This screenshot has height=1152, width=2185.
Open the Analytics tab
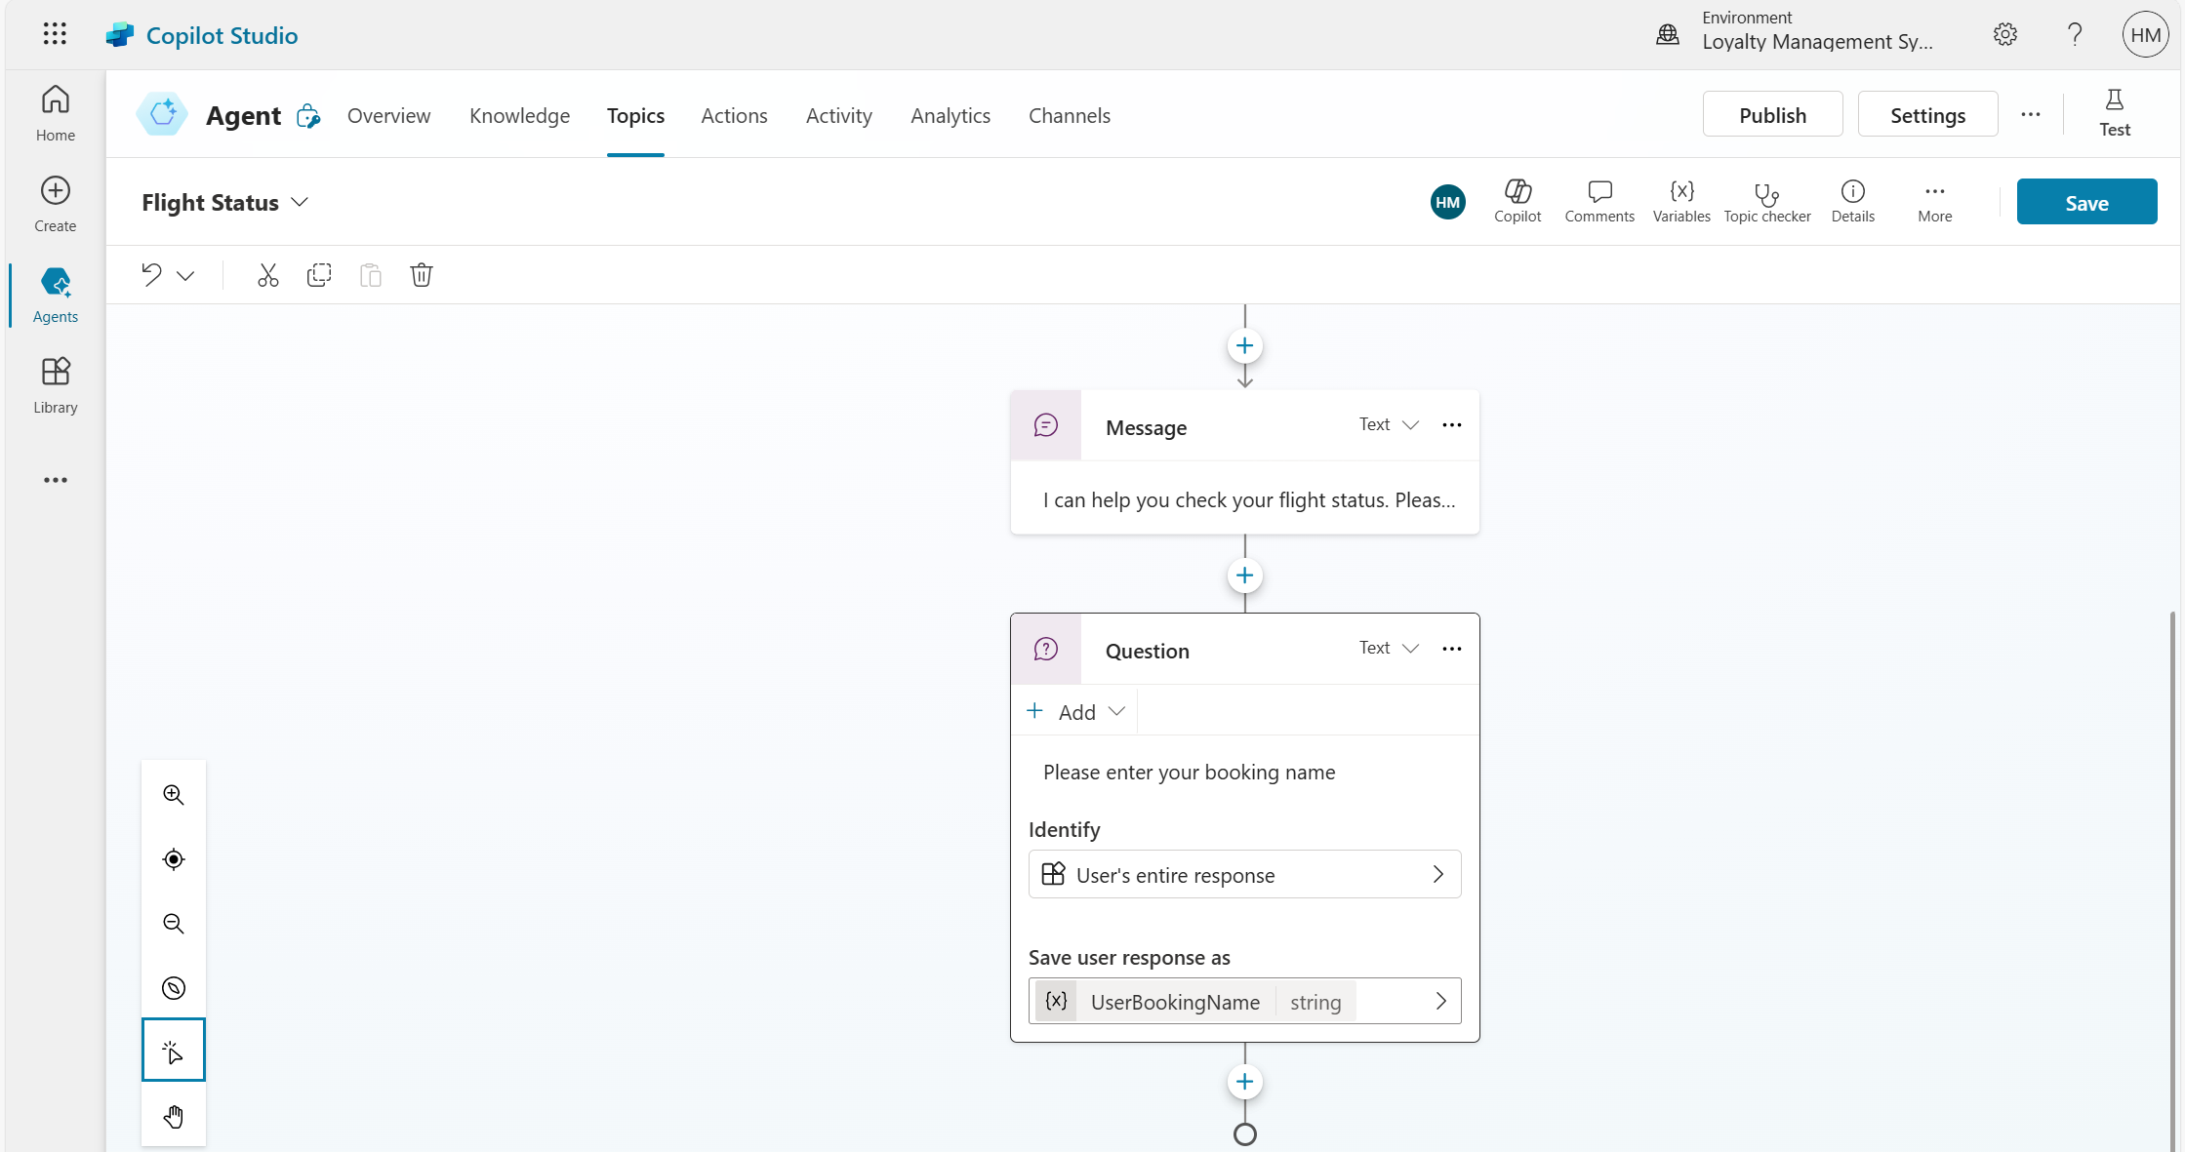tap(950, 116)
